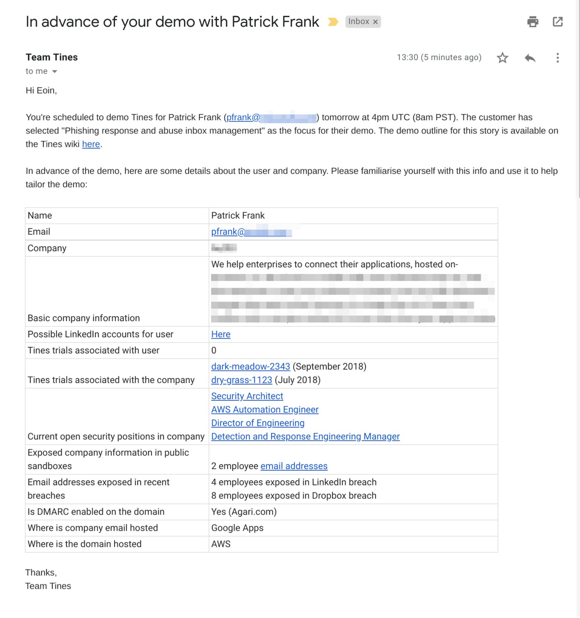Click the yellow importance marker
The height and width of the screenshot is (618, 580).
pos(333,22)
